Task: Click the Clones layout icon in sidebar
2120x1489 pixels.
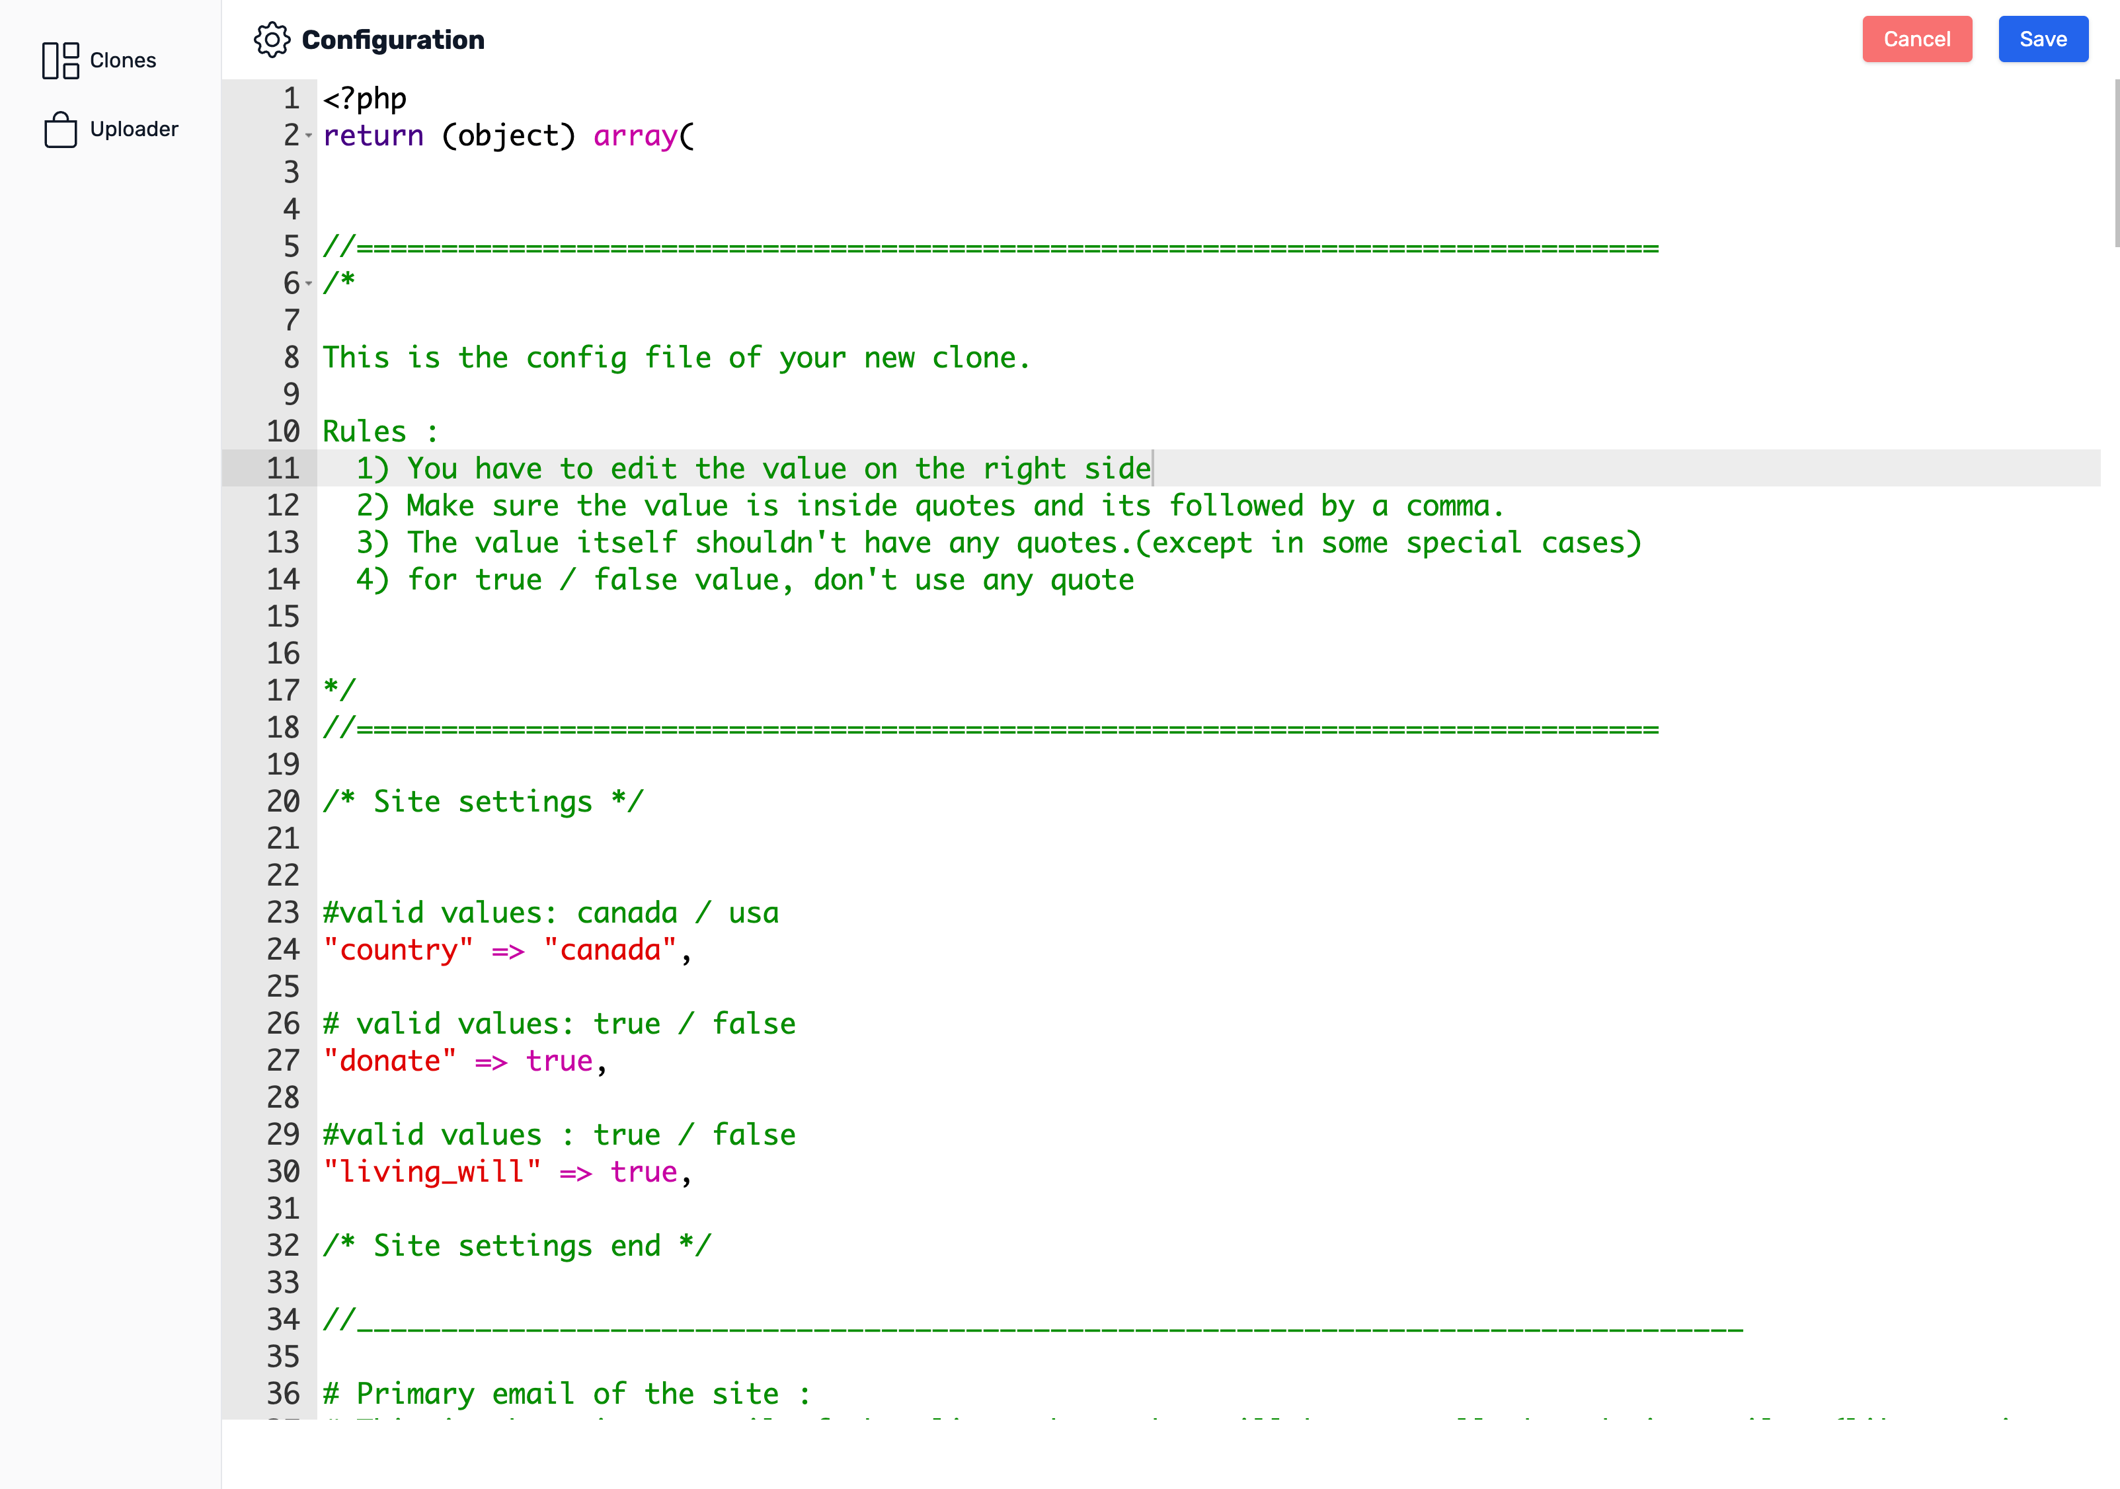Action: pos(61,60)
